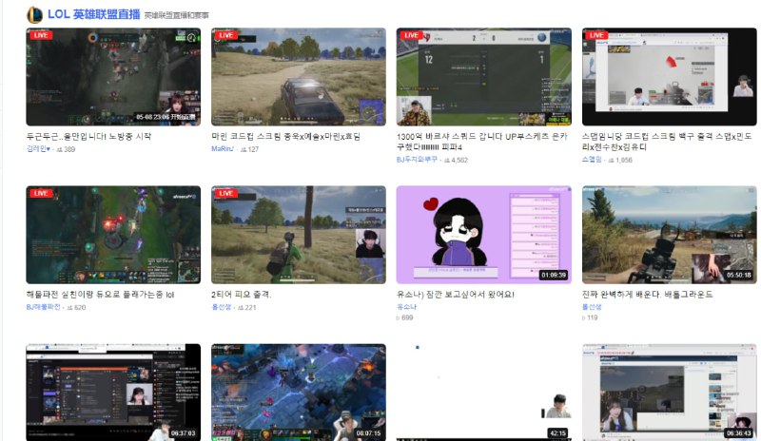Click the LIVE badge on the 620-viewer stream
This screenshot has width=761, height=441.
41,193
